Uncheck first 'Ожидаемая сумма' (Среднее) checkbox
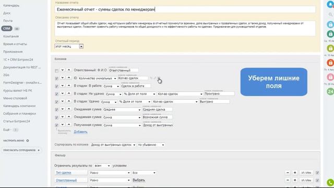This screenshot has width=334, height=188. pos(56,110)
